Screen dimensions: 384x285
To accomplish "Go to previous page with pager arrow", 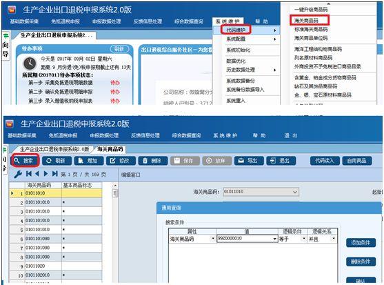I will (37, 174).
